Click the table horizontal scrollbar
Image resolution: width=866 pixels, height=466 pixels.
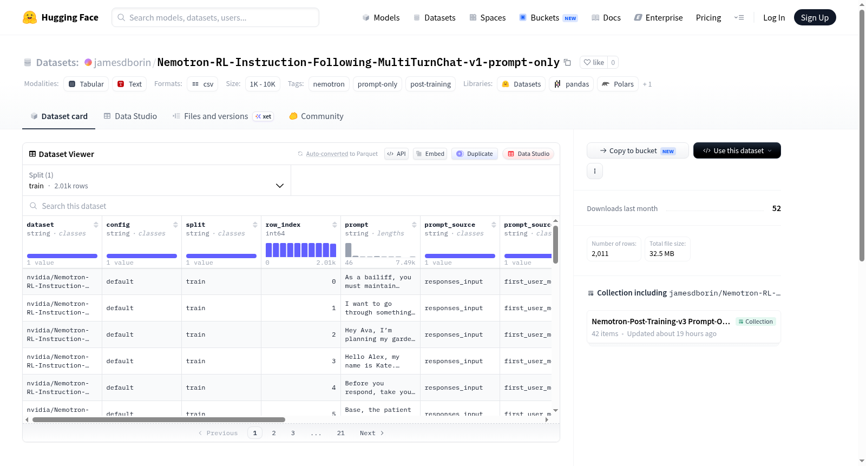point(159,419)
